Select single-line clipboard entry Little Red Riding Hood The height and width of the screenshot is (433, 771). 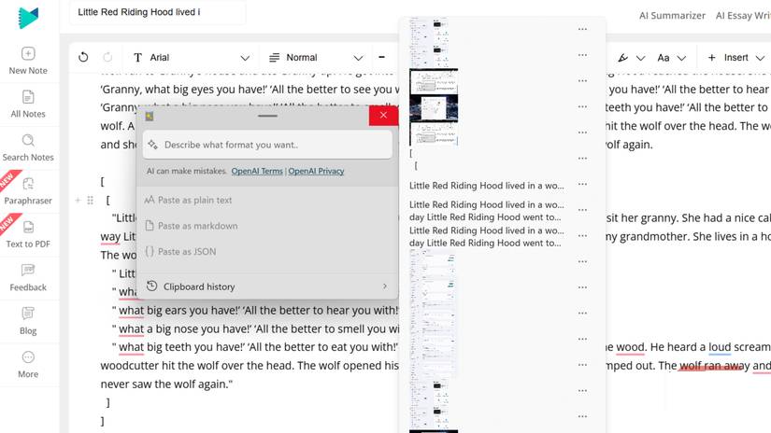(486, 186)
